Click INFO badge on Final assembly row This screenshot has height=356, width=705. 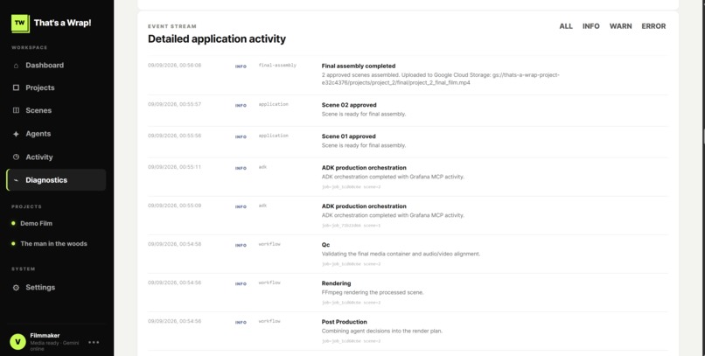[x=241, y=66]
